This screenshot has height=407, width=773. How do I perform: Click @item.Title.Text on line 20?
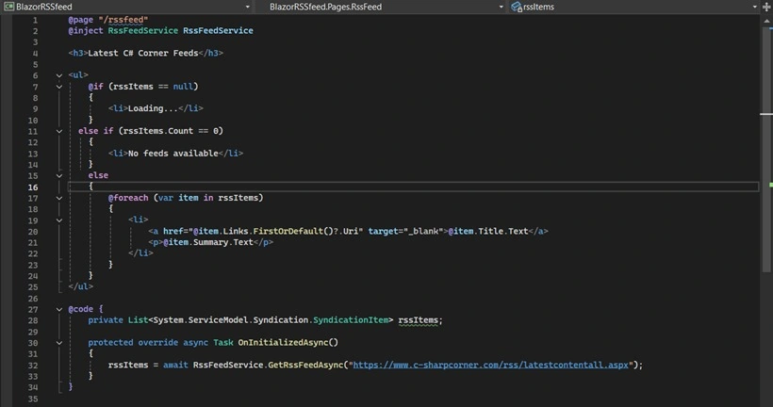[x=488, y=231]
